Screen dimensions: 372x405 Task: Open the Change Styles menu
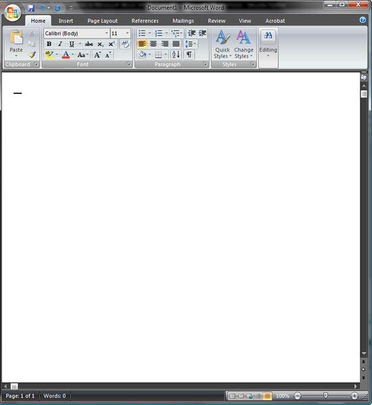243,45
